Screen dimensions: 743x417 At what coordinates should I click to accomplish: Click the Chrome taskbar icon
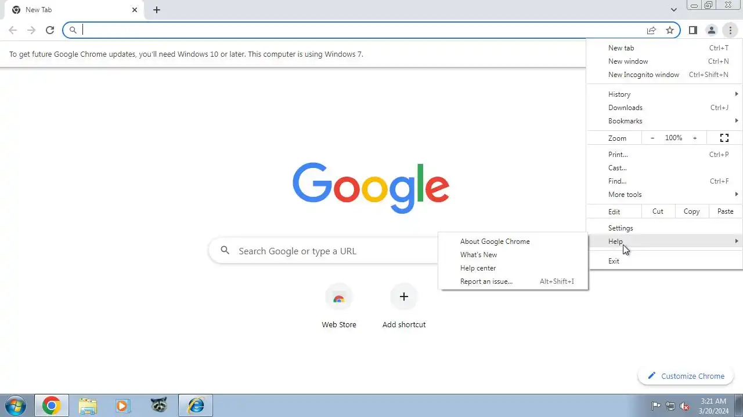(51, 405)
